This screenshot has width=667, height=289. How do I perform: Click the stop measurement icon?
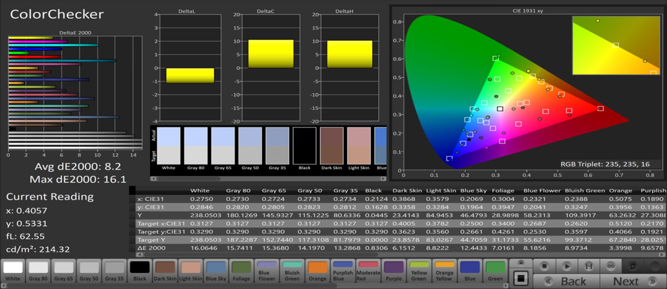544,266
